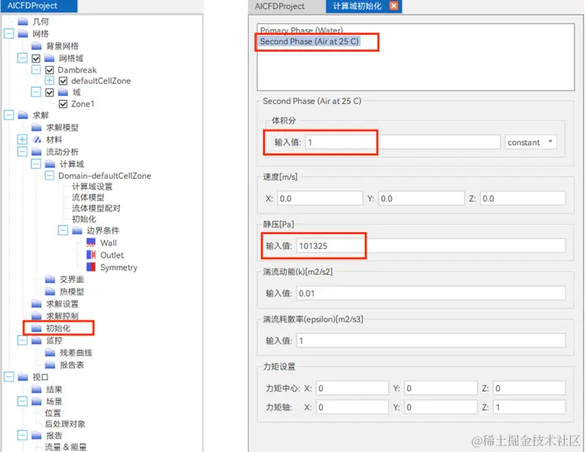Select the Wall boundary icon
Viewport: 585px width, 452px height.
point(91,242)
